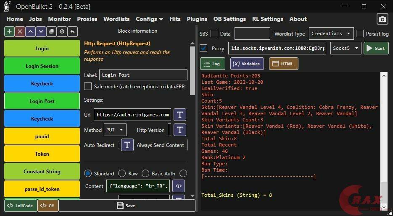The image size is (393, 216).
Task: Take screenshot with camera icon
Action: pyautogui.click(x=382, y=19)
